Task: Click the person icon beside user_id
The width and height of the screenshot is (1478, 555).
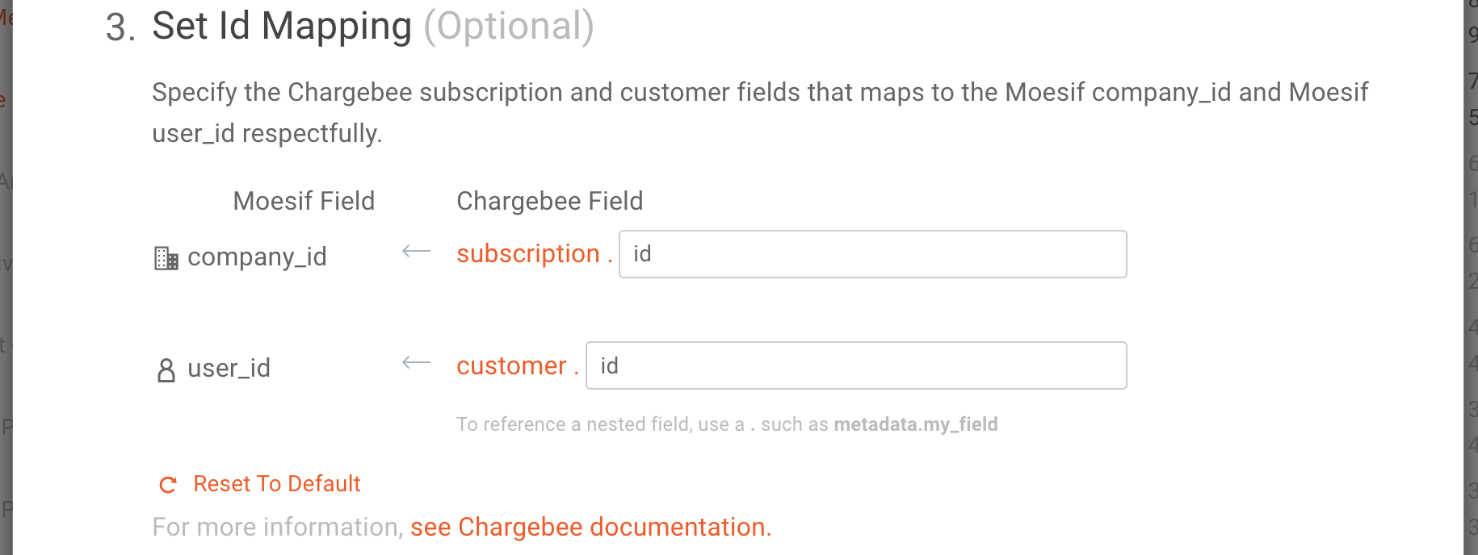Action: tap(166, 370)
